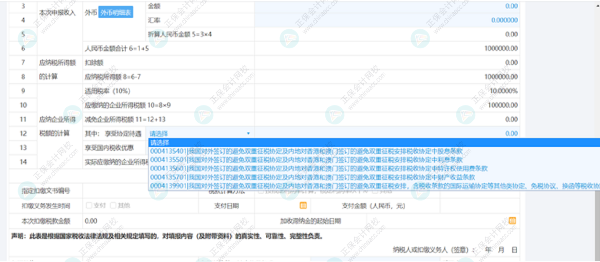Image resolution: width=600 pixels, height=262 pixels.
Task: Click the 支付金额（人民币，元） input field
Action: tap(479, 206)
